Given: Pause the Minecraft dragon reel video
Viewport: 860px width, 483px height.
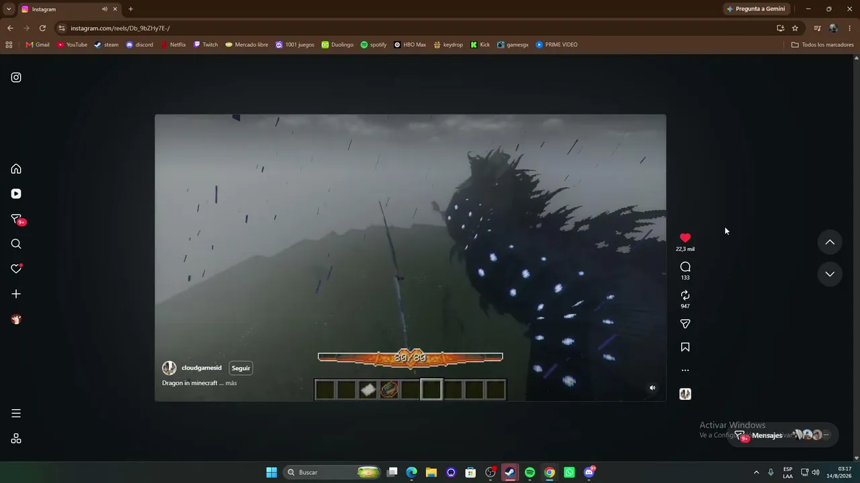Looking at the screenshot, I should click(x=411, y=258).
